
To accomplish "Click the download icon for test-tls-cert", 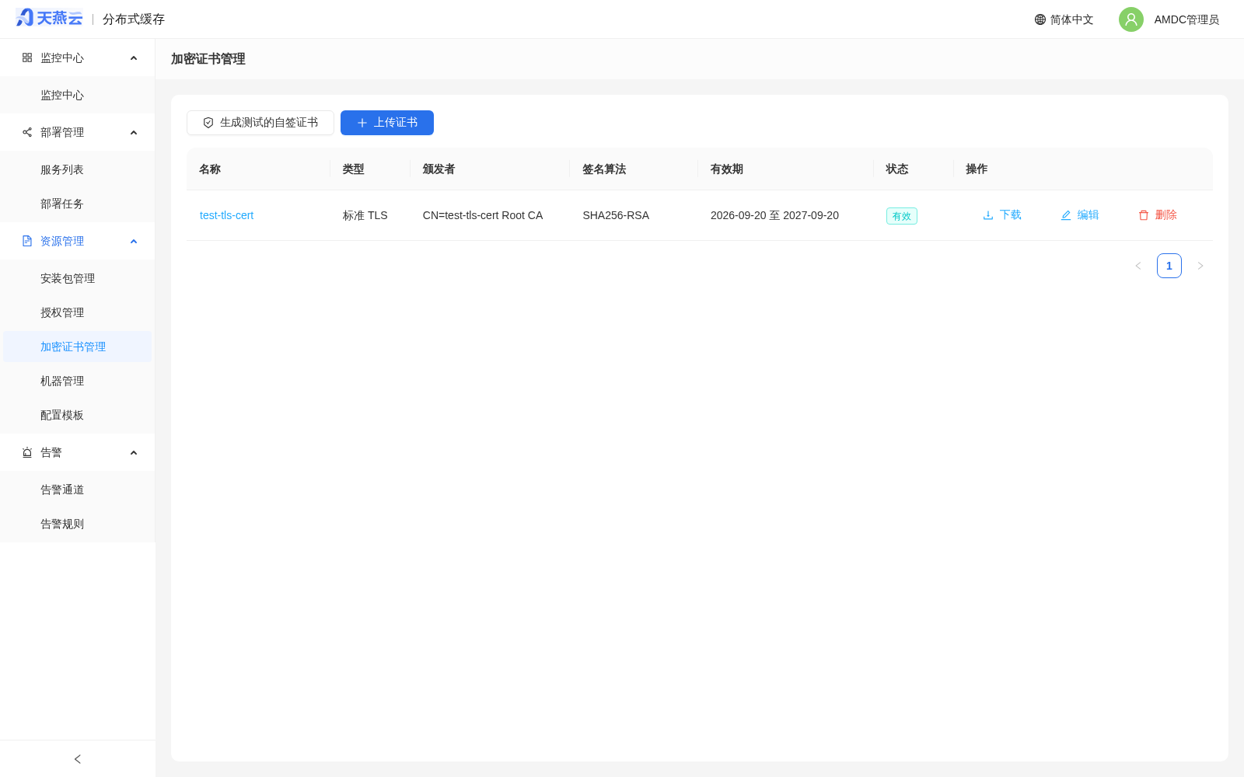I will (988, 215).
